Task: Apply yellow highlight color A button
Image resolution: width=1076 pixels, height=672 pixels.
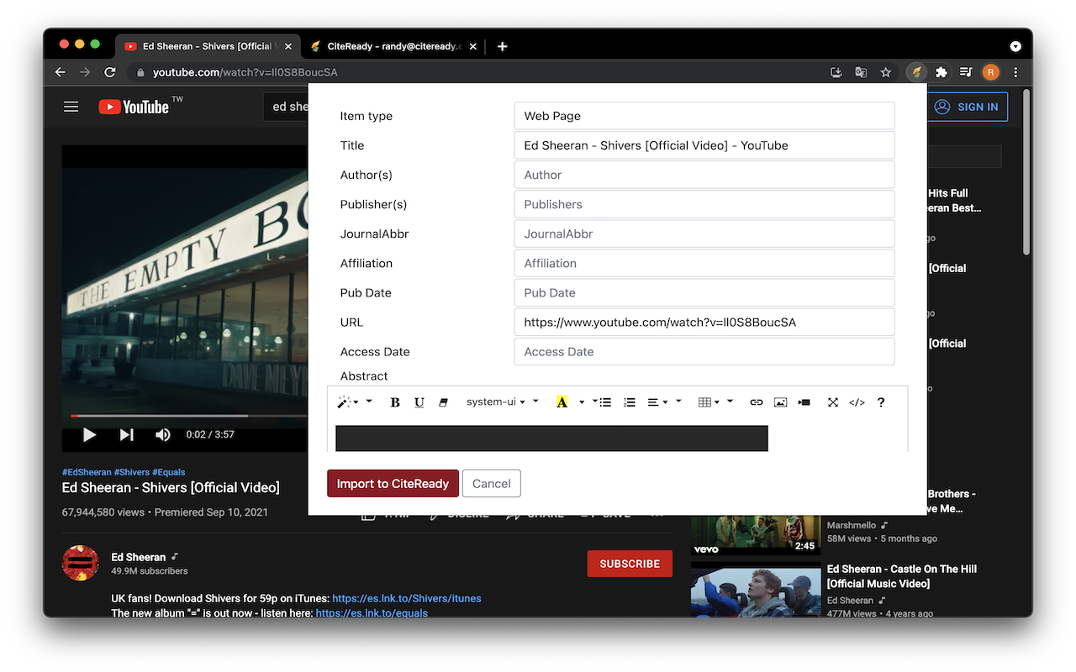Action: [562, 402]
